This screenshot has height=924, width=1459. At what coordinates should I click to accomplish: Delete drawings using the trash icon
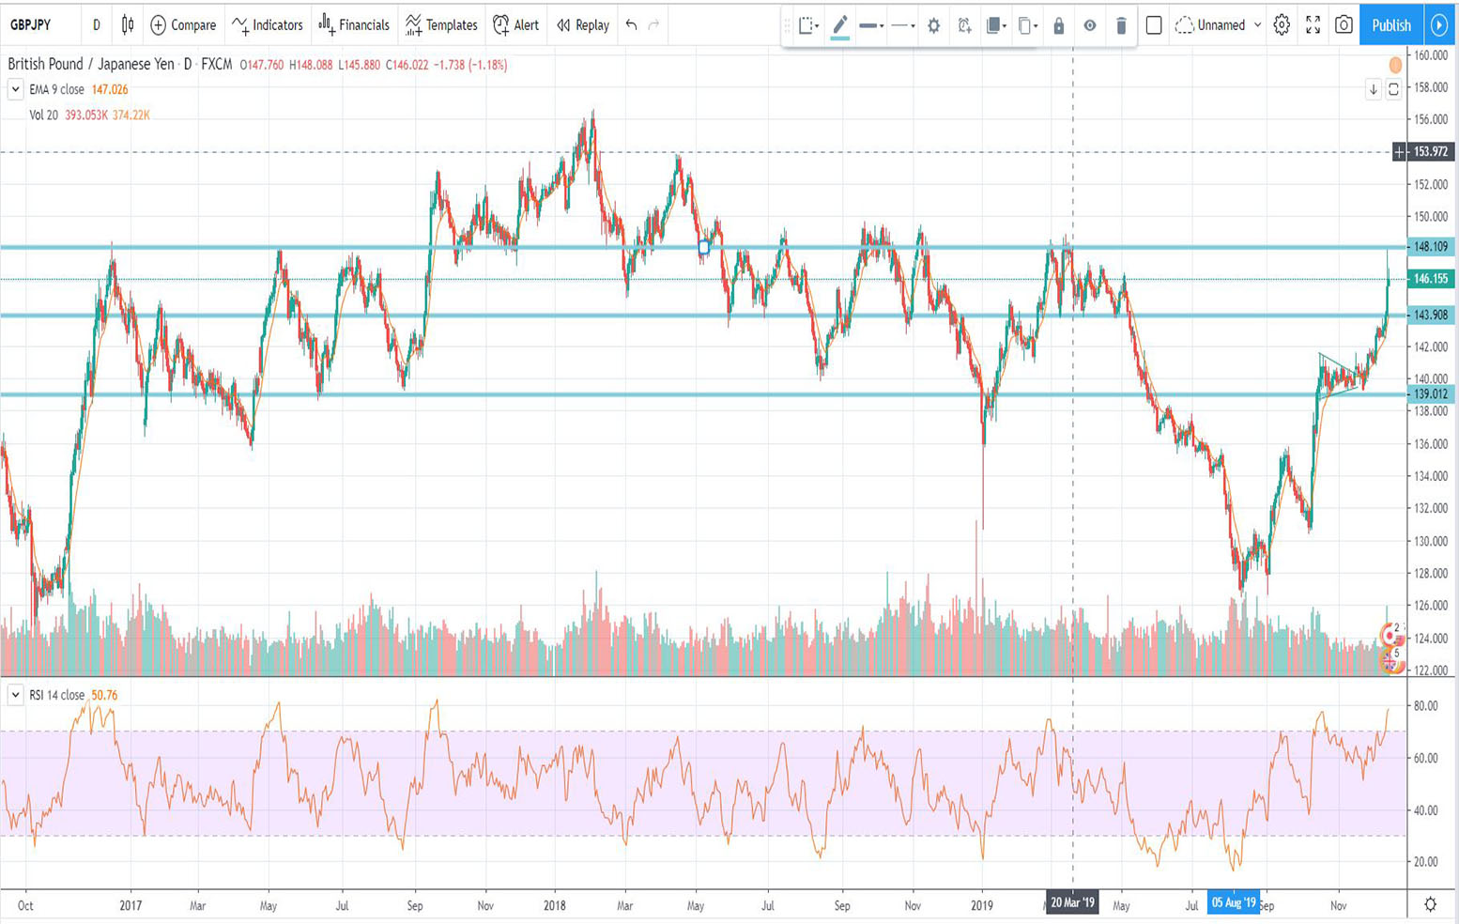click(1122, 25)
